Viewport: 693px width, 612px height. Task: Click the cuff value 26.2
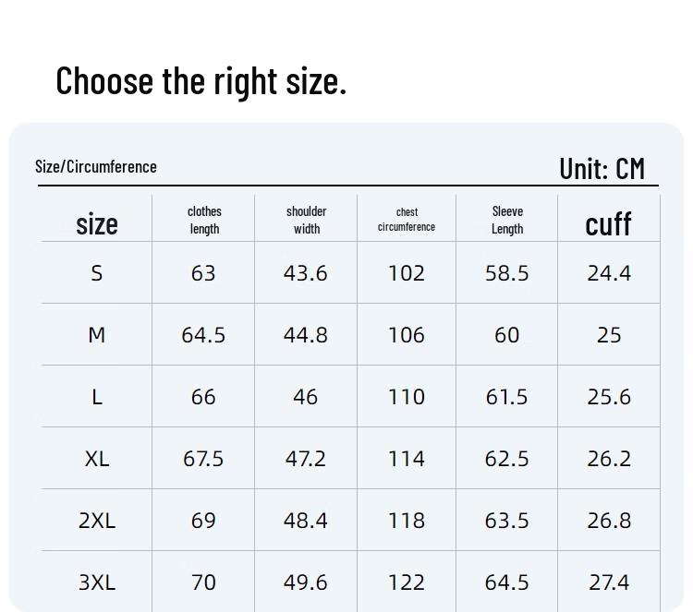coord(609,459)
